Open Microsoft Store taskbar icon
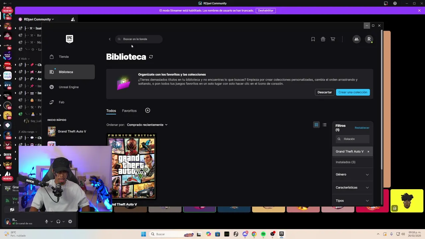Screen dimensions: 425x239 coord(217,234)
